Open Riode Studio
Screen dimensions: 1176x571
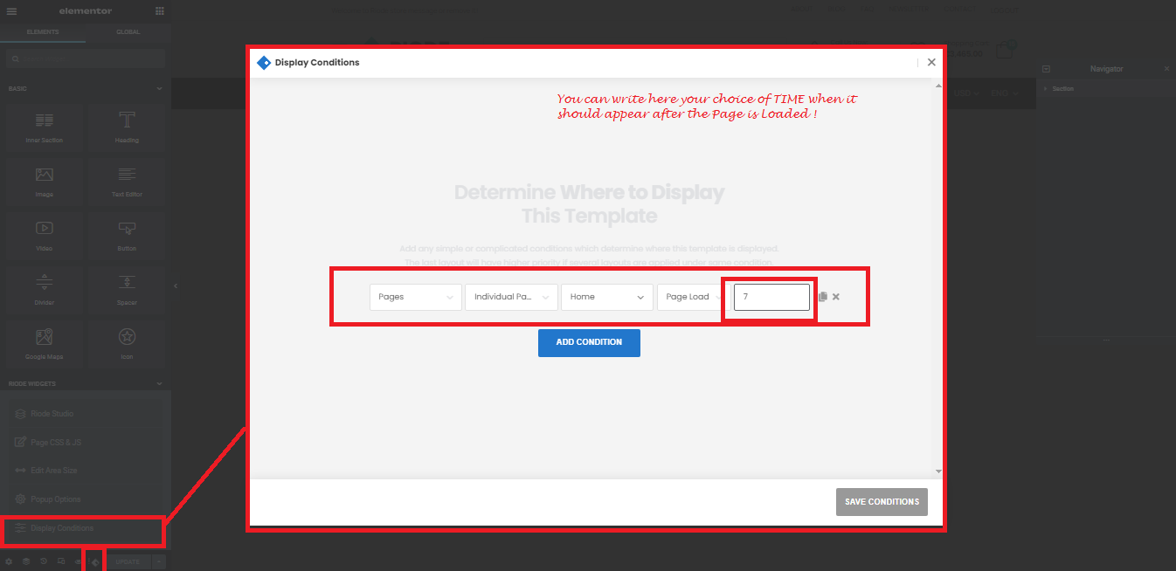(x=86, y=414)
